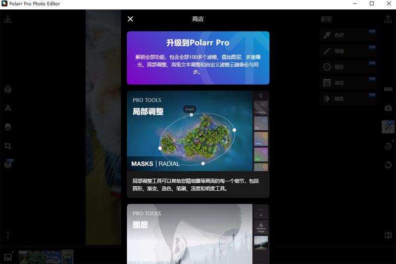Image resolution: width=396 pixels, height=264 pixels.
Task: Click the undo reset arrow
Action: click(388, 165)
